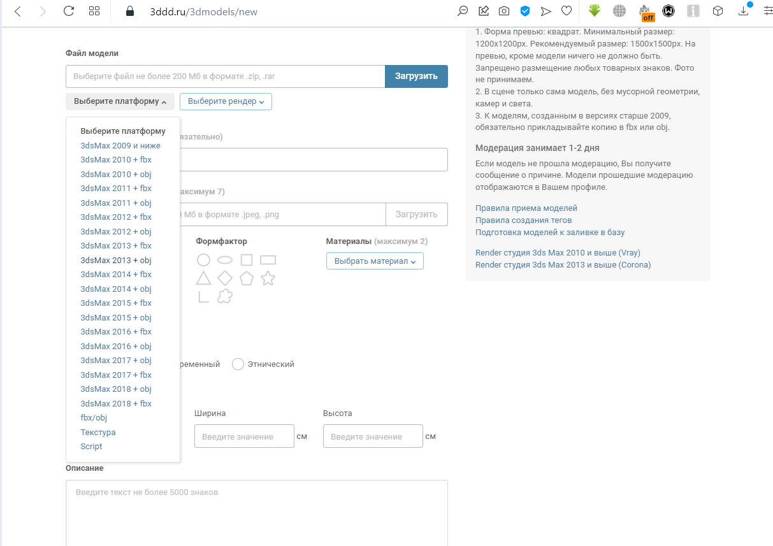Choose 3dsMax 2011 + obj option
This screenshot has width=773, height=546.
(x=116, y=203)
